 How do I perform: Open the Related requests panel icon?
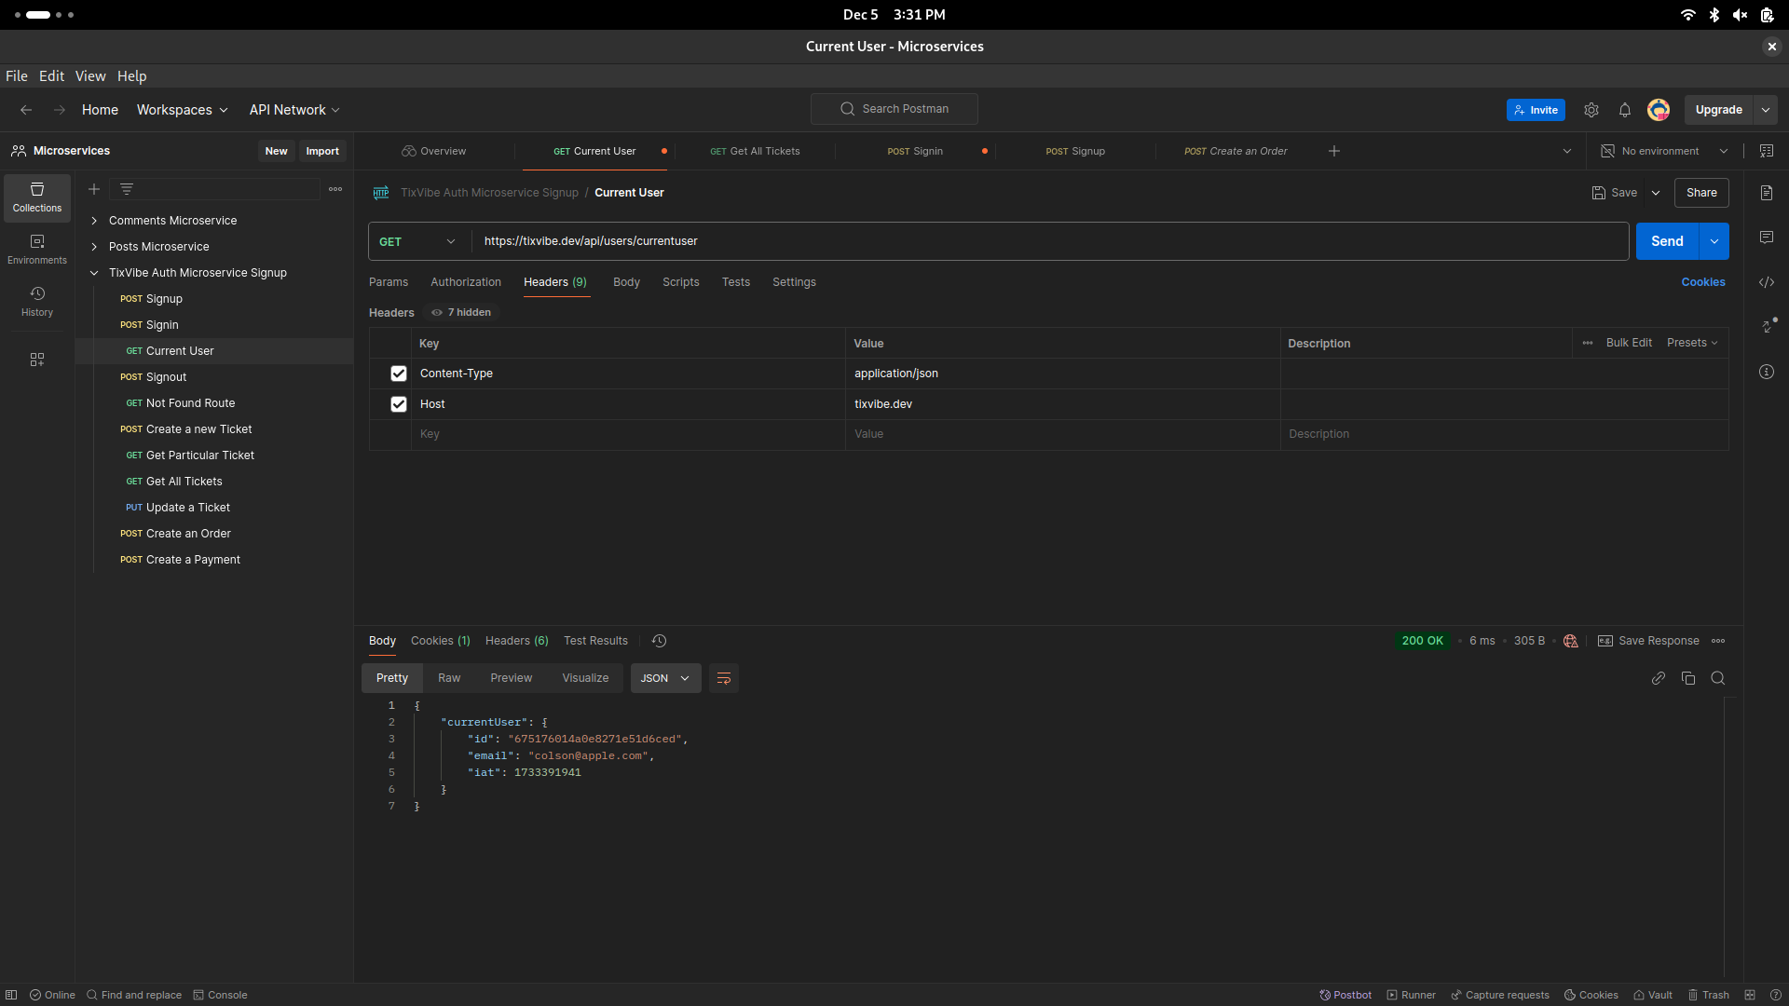1769,325
